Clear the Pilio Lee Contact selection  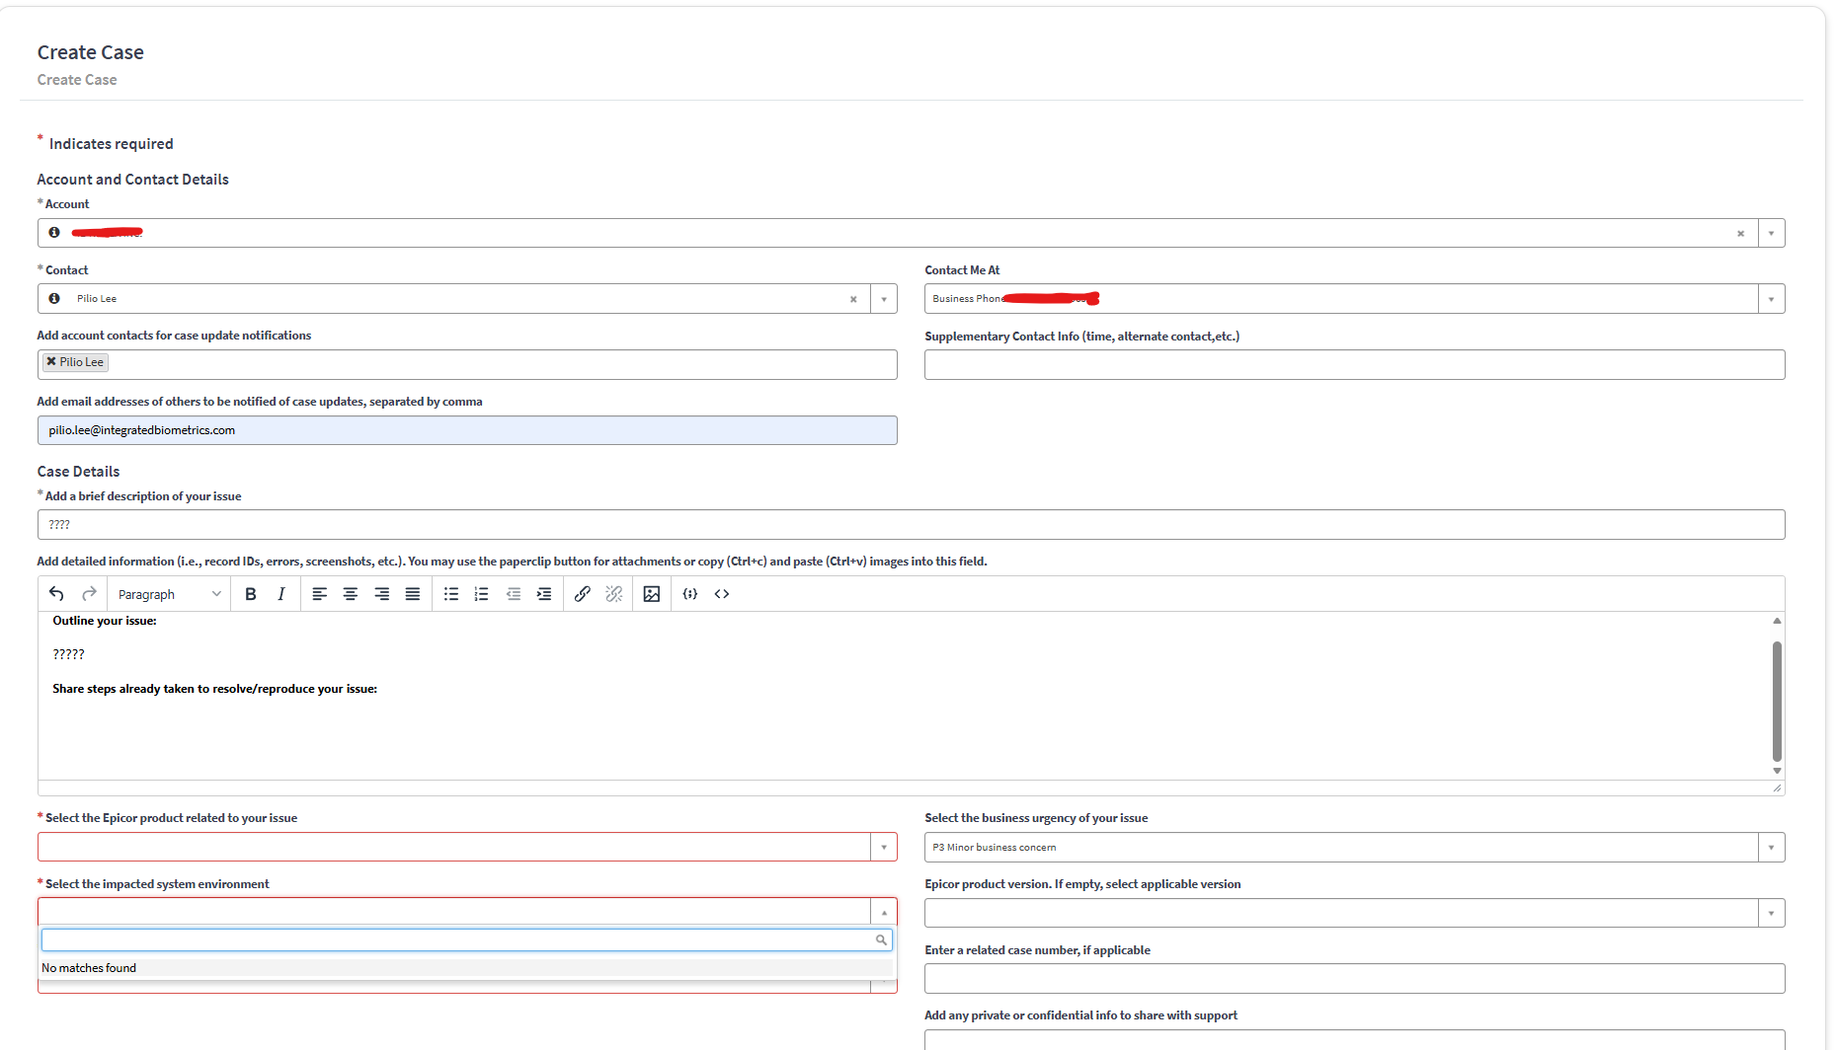853,299
